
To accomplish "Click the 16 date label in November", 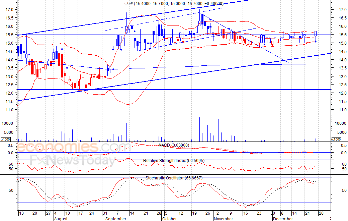I will [x=246, y=213].
